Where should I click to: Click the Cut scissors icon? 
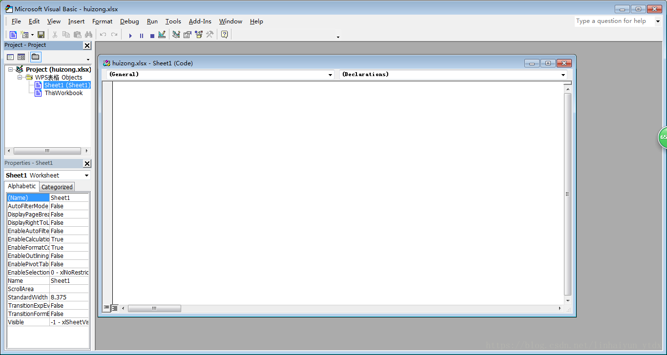[x=55, y=35]
